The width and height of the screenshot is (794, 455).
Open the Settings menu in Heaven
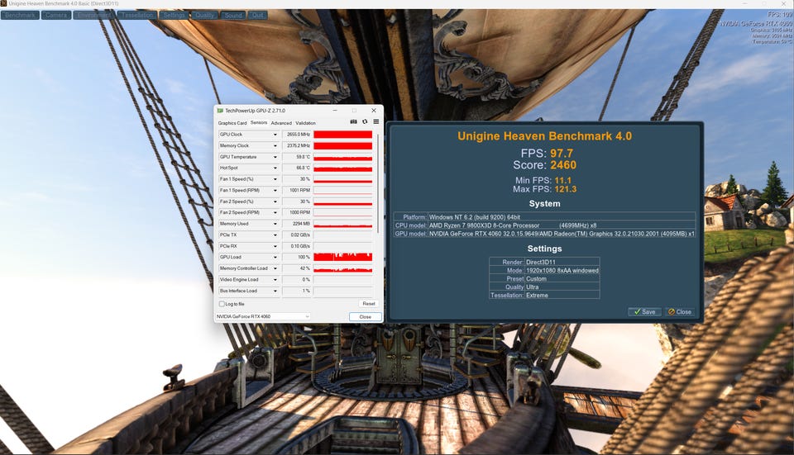pyautogui.click(x=174, y=15)
